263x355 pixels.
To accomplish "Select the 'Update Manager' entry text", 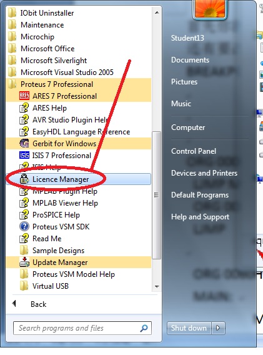I will click(60, 262).
